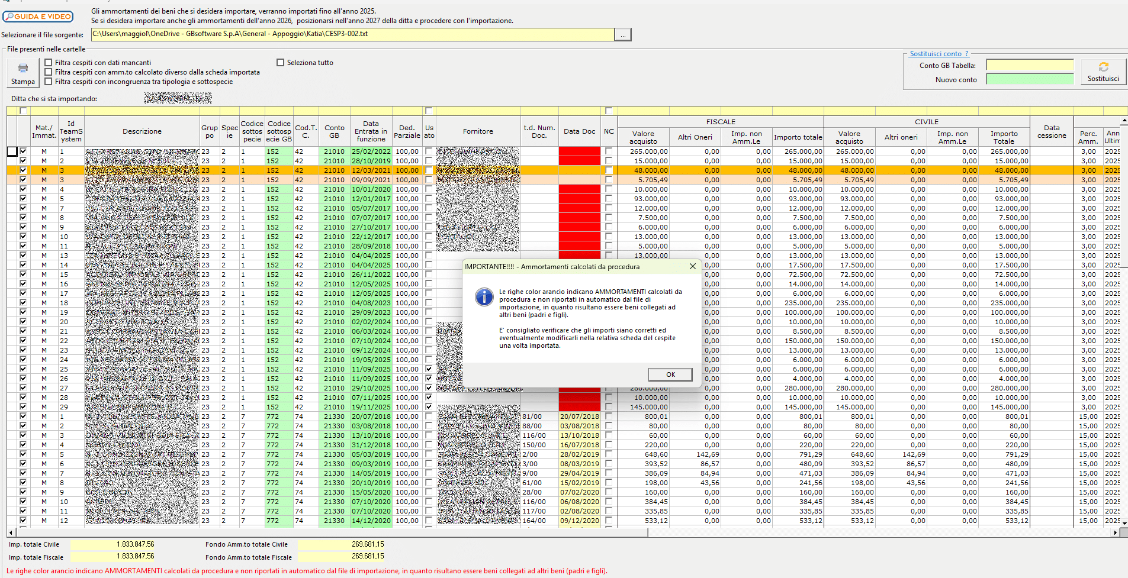Viewport: 1128px width, 578px height.
Task: Click the 'Imp. totale Civile' value field
Action: click(x=113, y=544)
